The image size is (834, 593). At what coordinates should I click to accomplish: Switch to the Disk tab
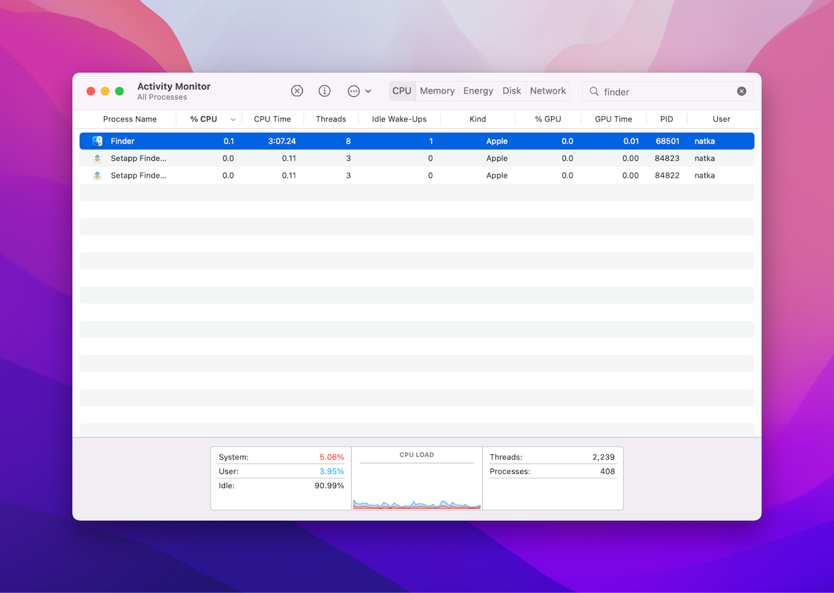point(511,90)
